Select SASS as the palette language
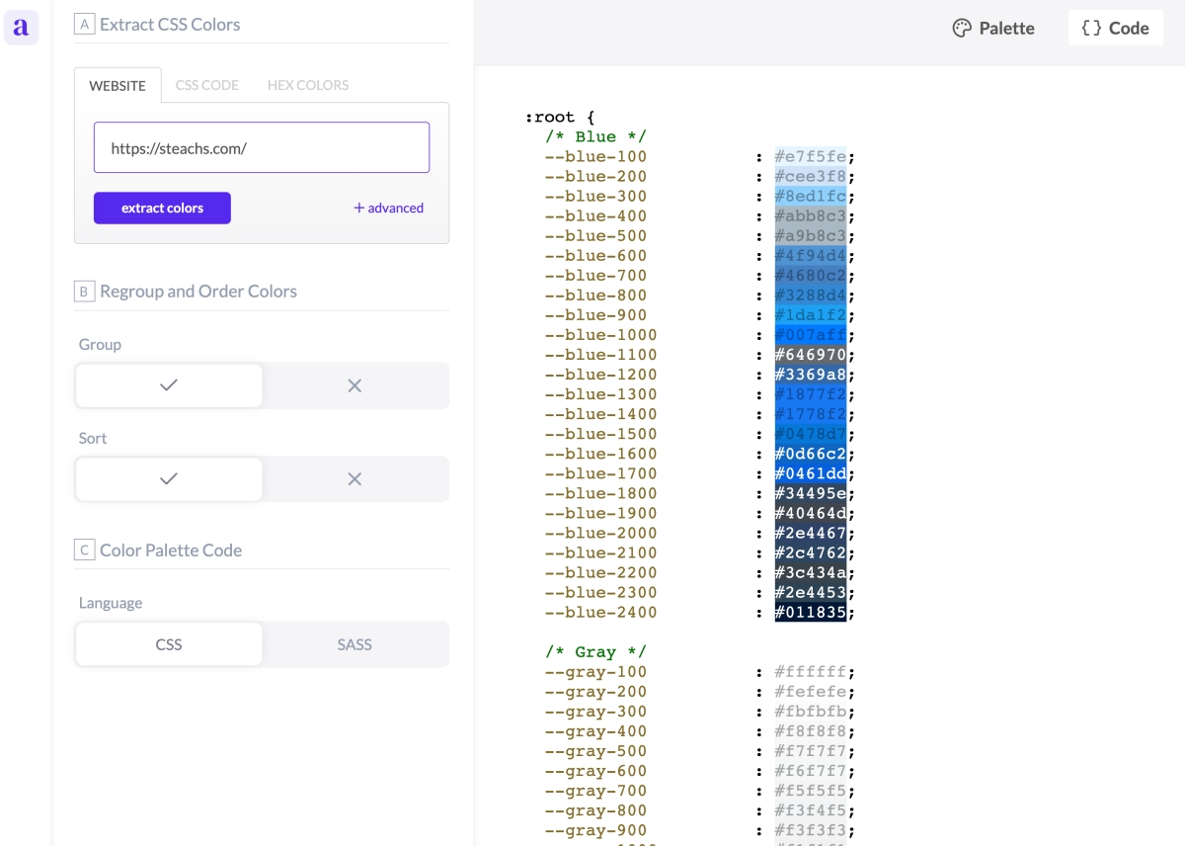The height and width of the screenshot is (846, 1185). pos(355,644)
